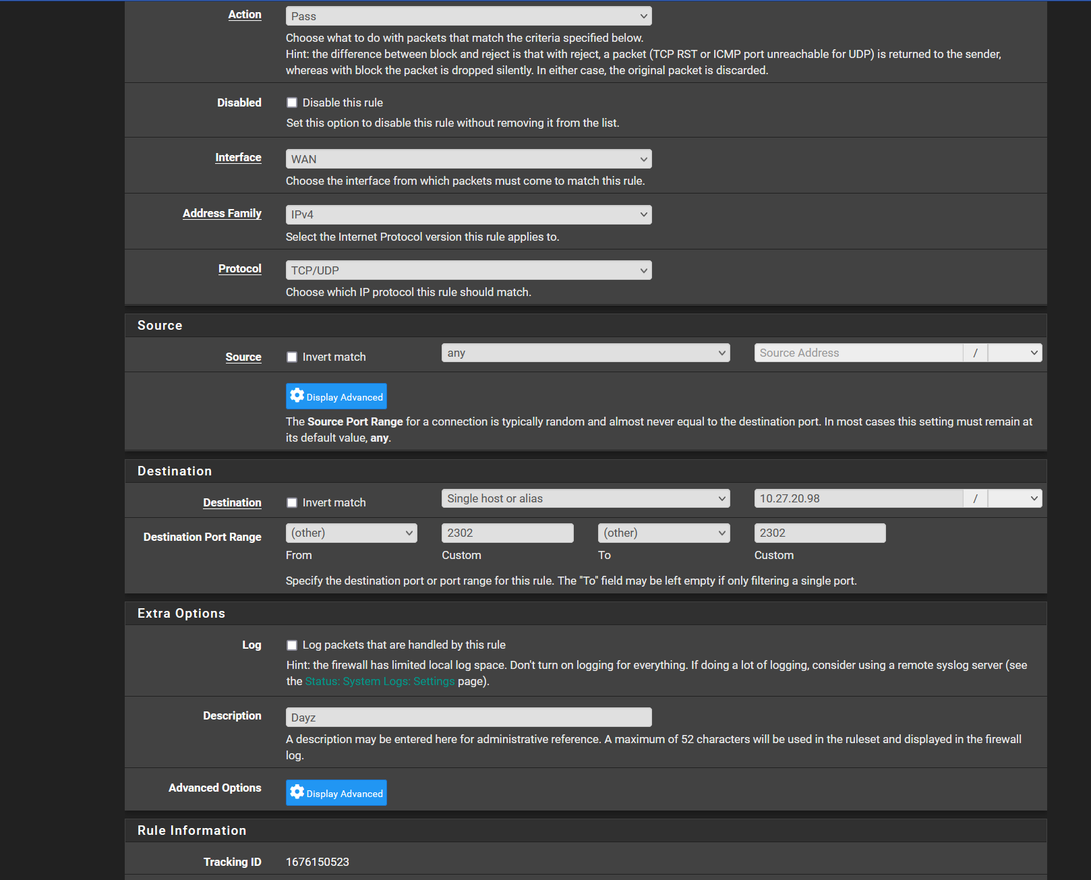Viewport: 1091px width, 880px height.
Task: Click the From Custom port field 2302
Action: [508, 533]
